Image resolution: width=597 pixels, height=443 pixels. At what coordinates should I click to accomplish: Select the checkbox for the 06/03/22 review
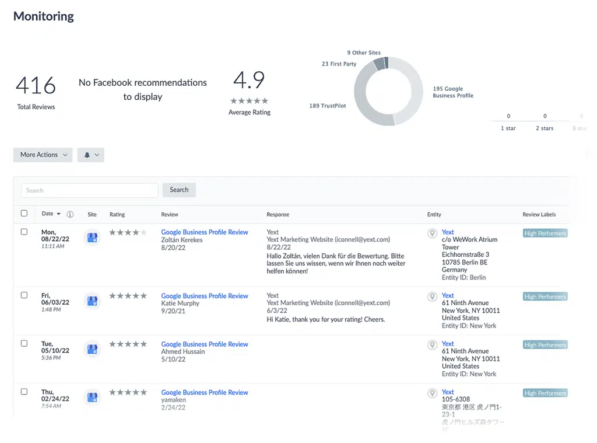click(x=24, y=295)
